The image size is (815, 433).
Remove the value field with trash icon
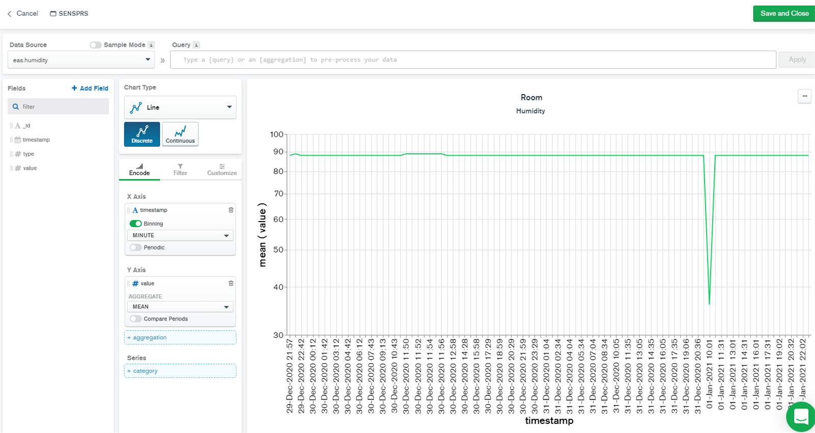click(231, 283)
